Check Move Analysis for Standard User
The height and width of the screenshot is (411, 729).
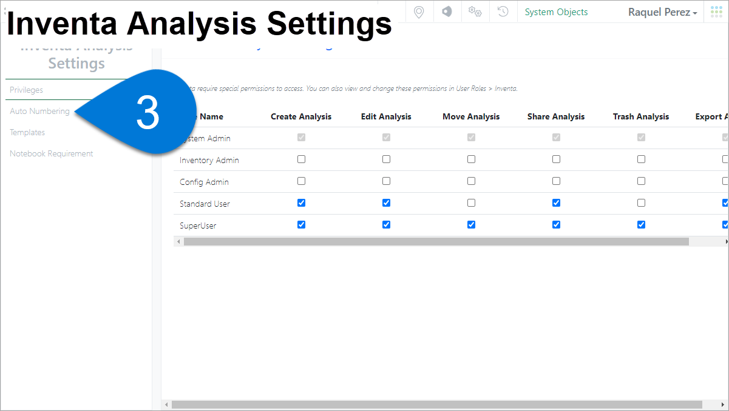point(471,203)
